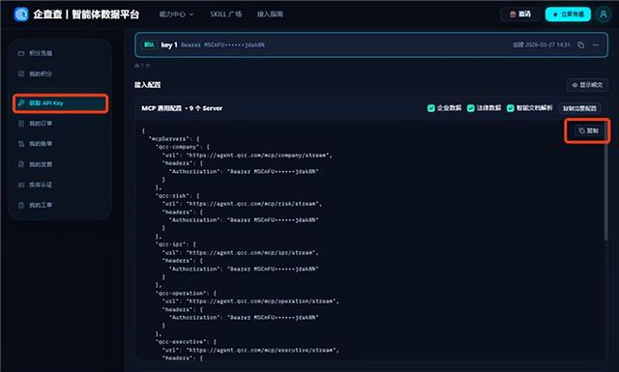Click the "qcc-operation" key in the JSON

coord(180,293)
